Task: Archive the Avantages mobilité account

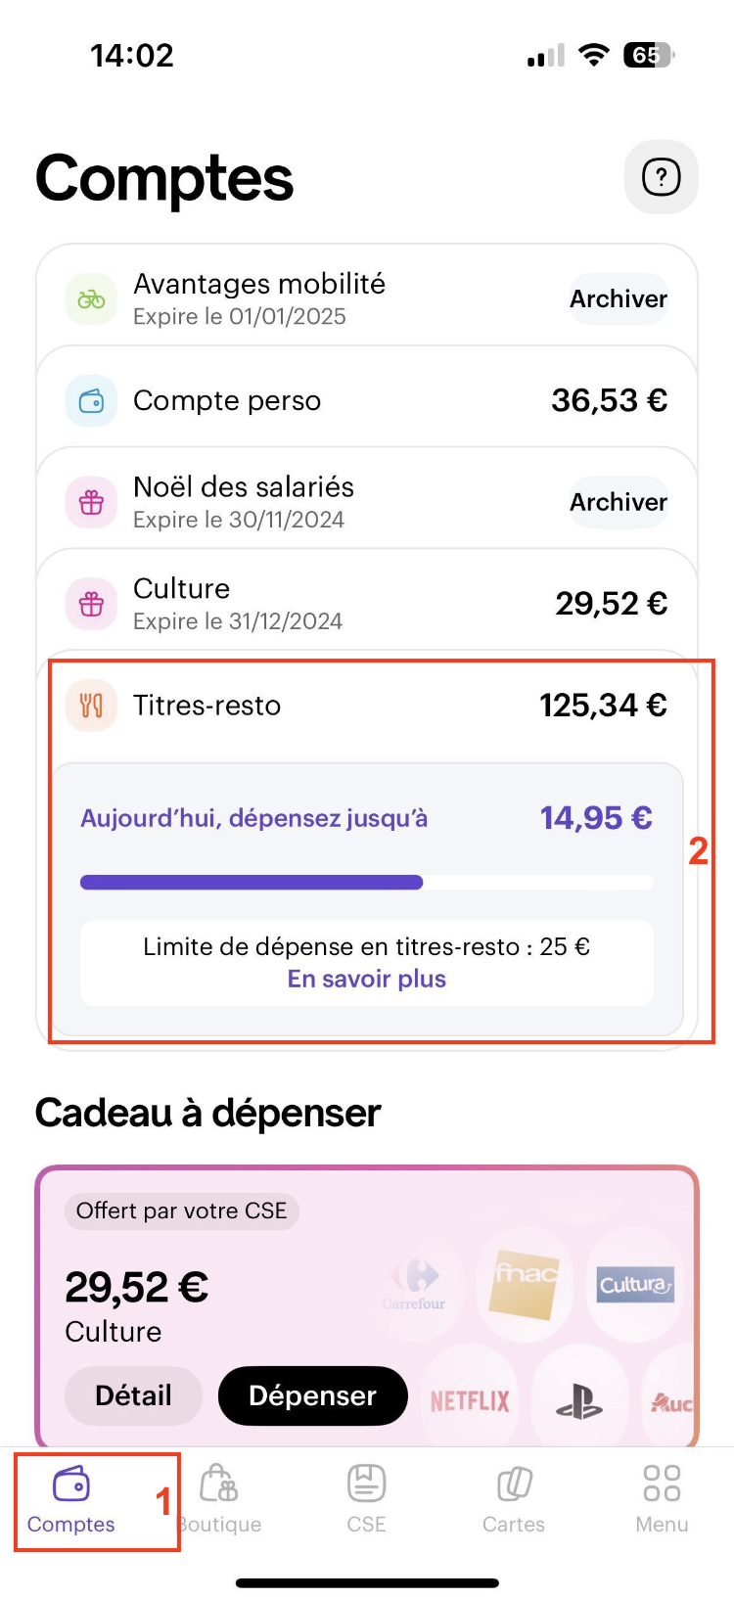Action: 619,299
